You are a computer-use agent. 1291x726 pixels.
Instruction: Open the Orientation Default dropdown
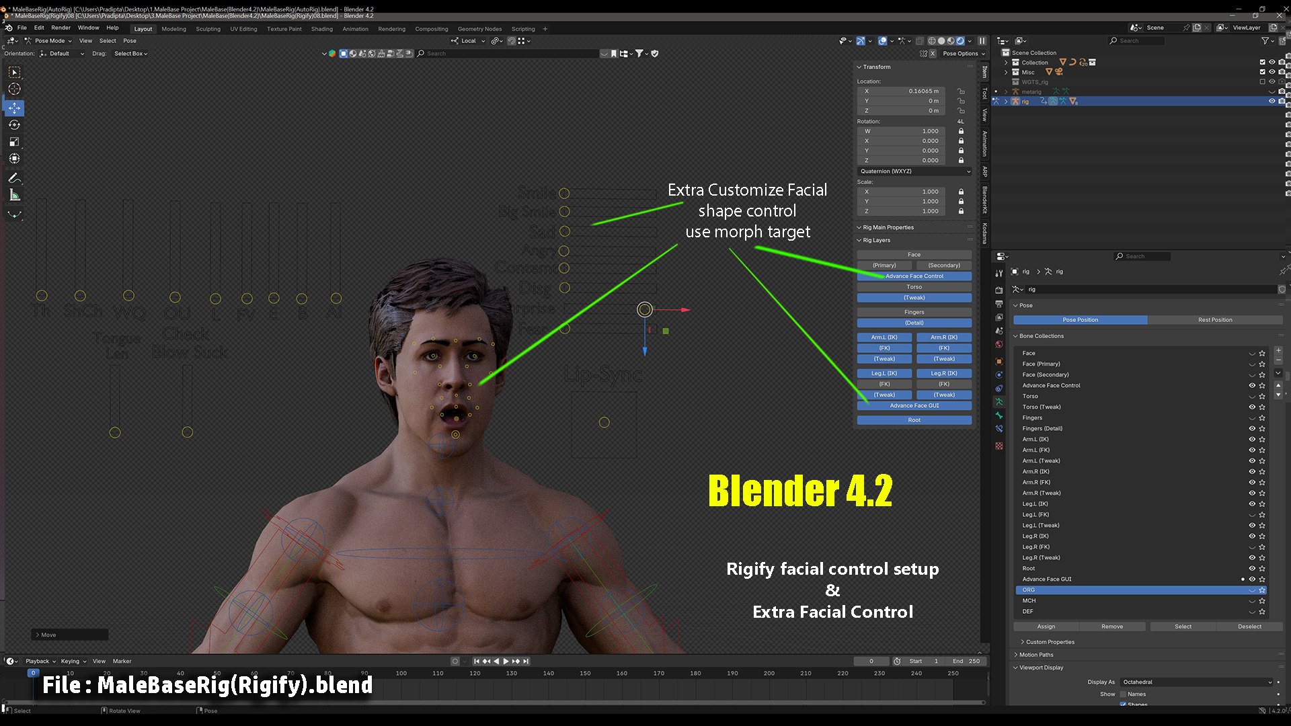(x=62, y=54)
